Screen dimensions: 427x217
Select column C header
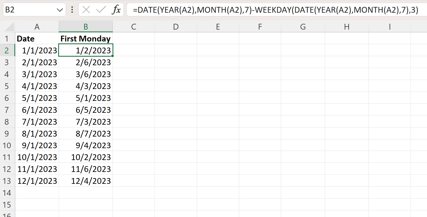click(134, 27)
